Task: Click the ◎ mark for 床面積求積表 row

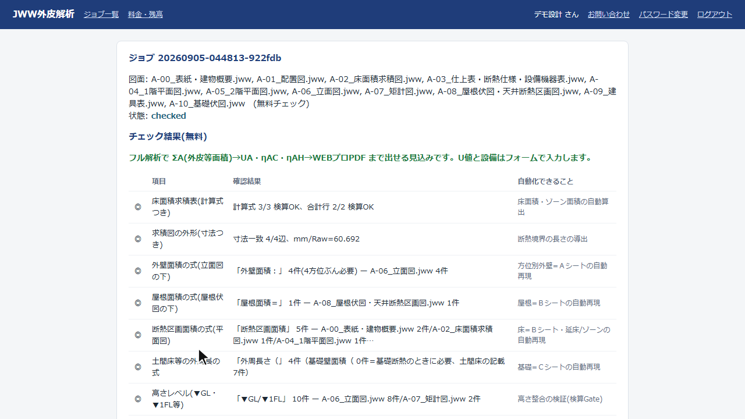Action: (138, 207)
